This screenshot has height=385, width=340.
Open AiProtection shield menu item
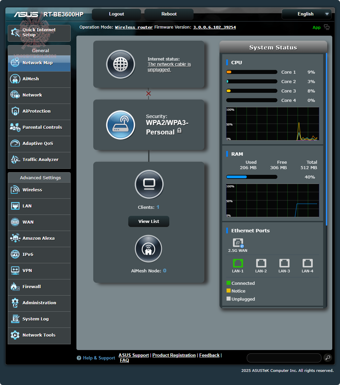click(x=39, y=112)
